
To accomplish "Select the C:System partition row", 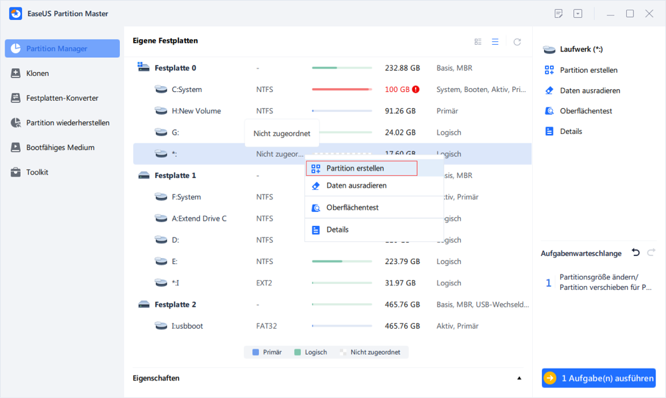I will [332, 90].
